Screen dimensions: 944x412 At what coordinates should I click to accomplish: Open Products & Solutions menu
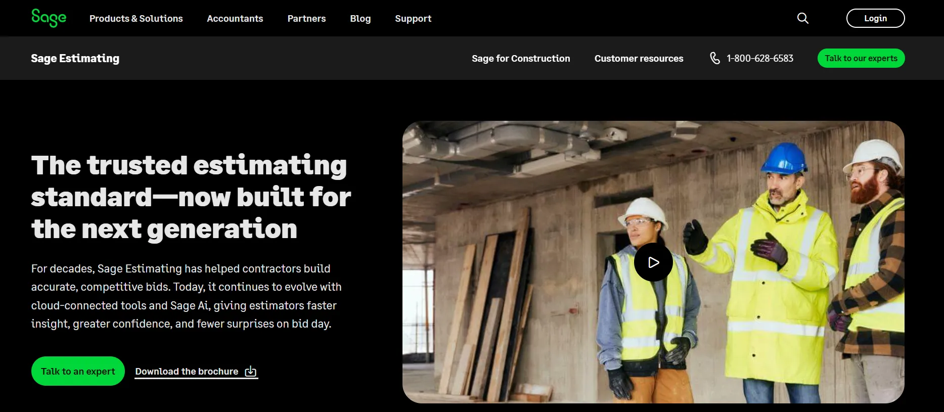click(136, 18)
